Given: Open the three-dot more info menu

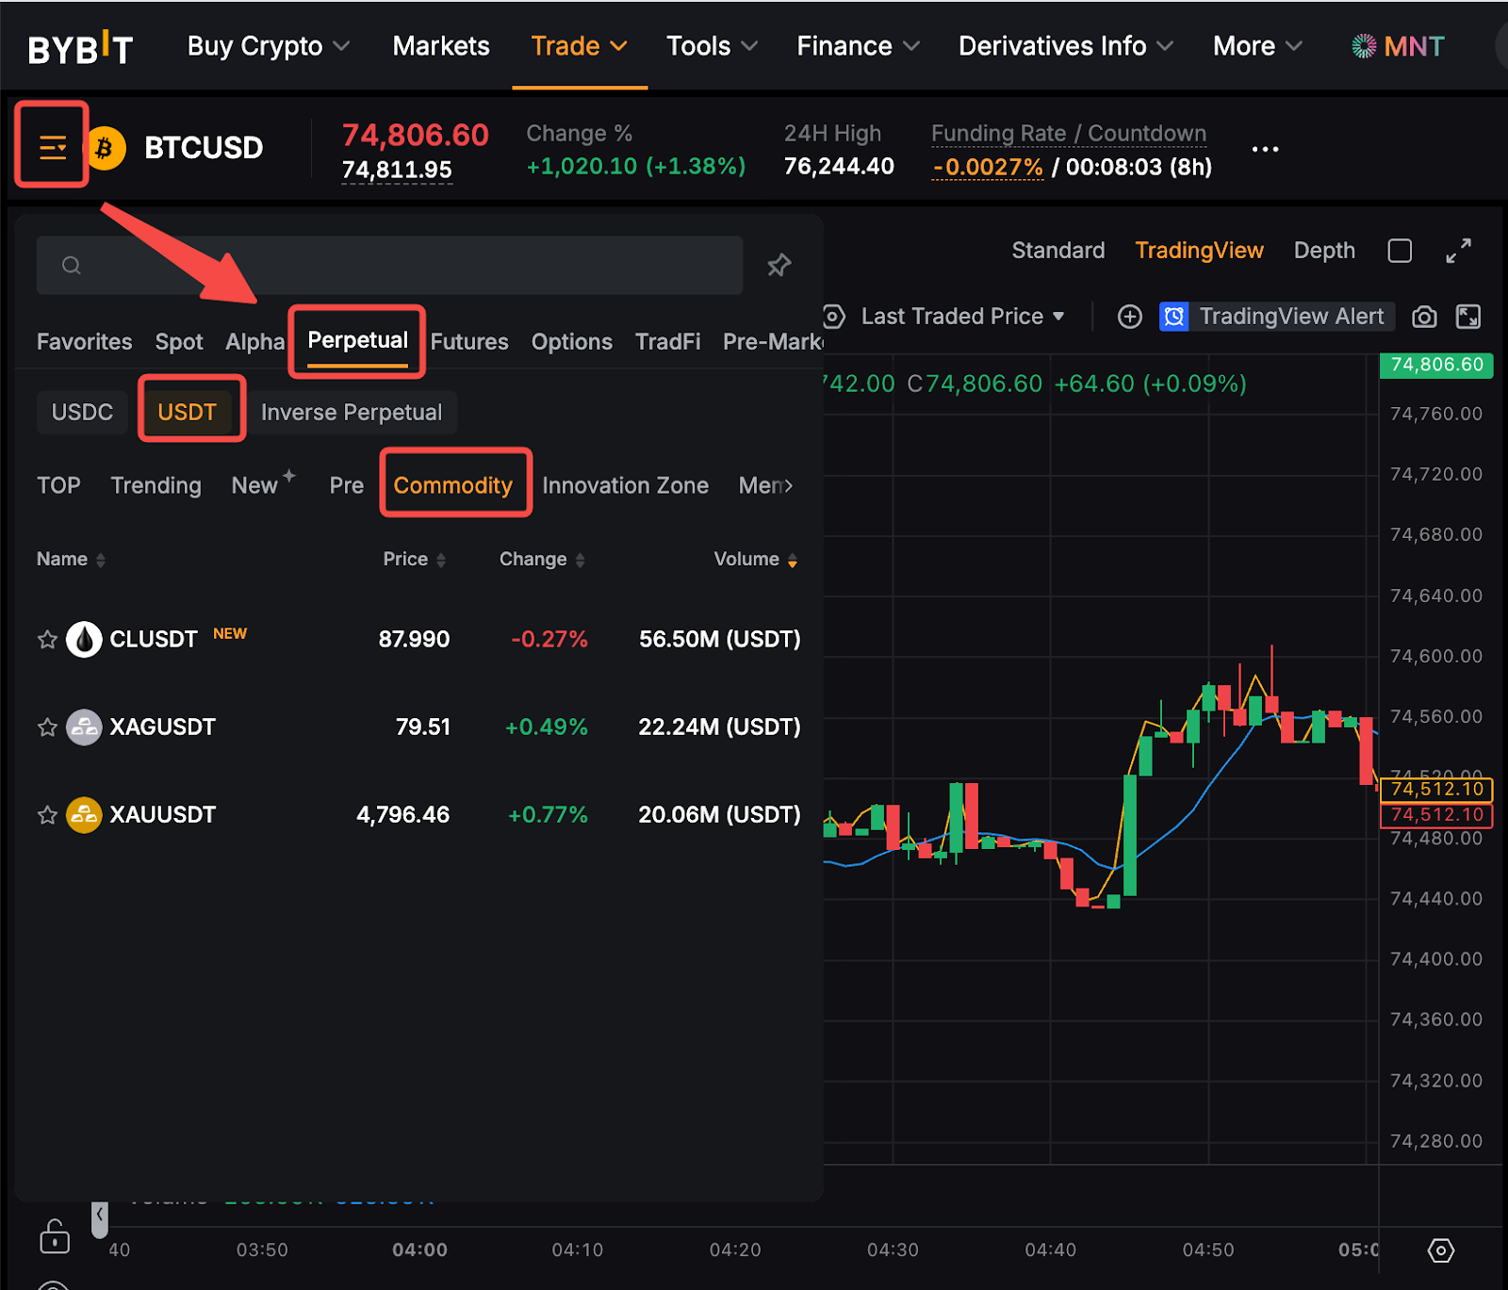Looking at the screenshot, I should (1265, 149).
